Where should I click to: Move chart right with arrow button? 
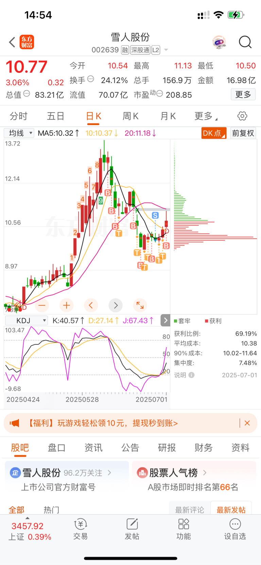(116, 305)
